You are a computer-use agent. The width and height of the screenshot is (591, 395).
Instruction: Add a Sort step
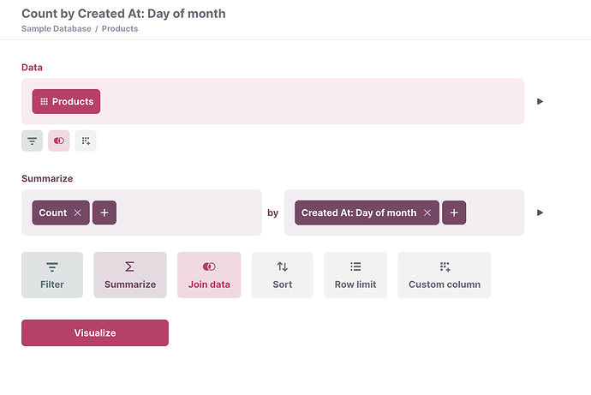283,275
